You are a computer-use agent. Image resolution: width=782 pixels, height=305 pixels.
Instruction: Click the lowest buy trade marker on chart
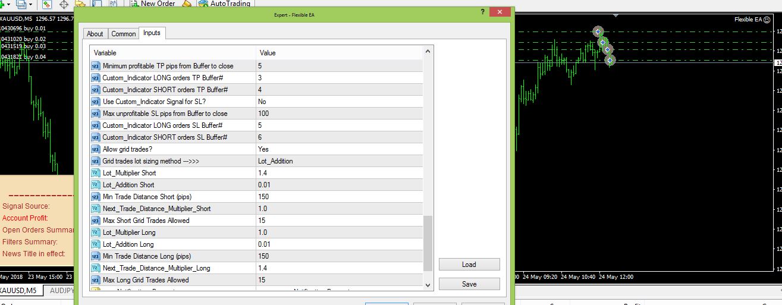610,60
